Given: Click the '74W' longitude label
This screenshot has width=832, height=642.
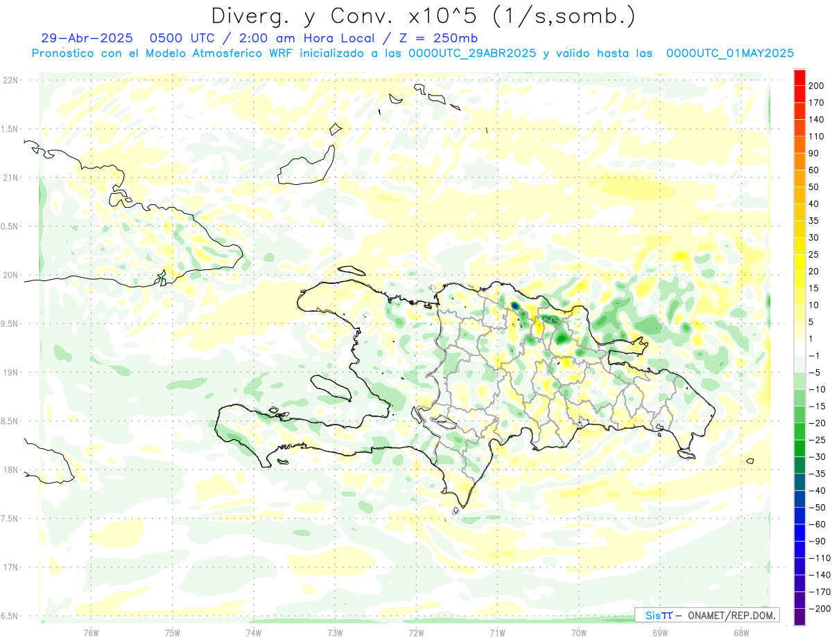Looking at the screenshot, I should (x=253, y=632).
